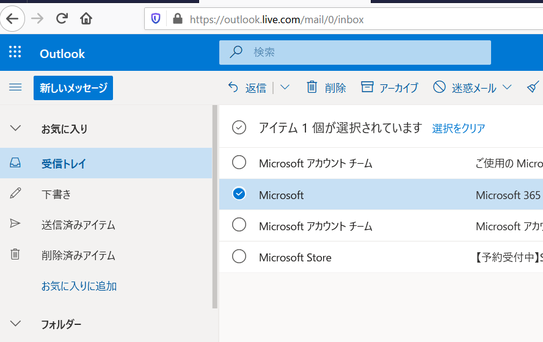Viewport: 543px width, 342px height.
Task: Click 迷惑メール junk button
Action: pos(465,87)
